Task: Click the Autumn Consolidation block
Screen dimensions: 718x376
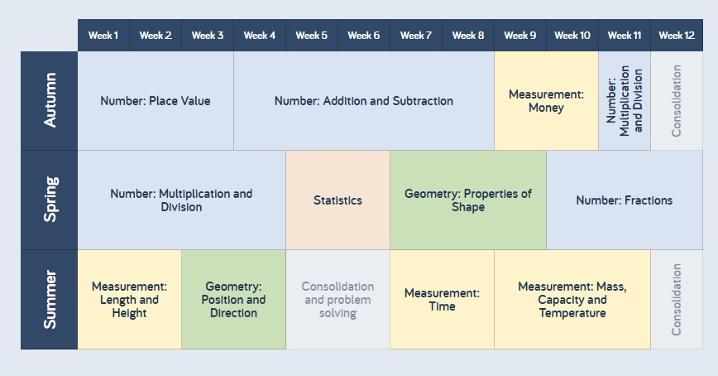Action: point(677,101)
